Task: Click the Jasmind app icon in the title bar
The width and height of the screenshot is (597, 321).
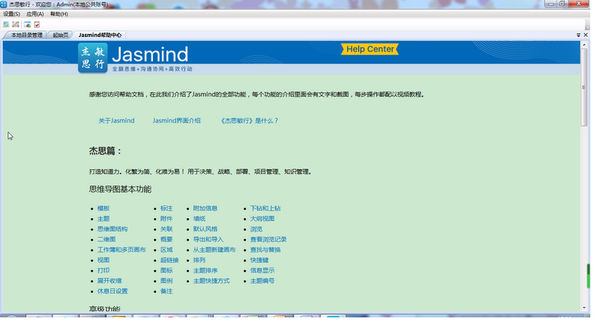Action: 4,4
